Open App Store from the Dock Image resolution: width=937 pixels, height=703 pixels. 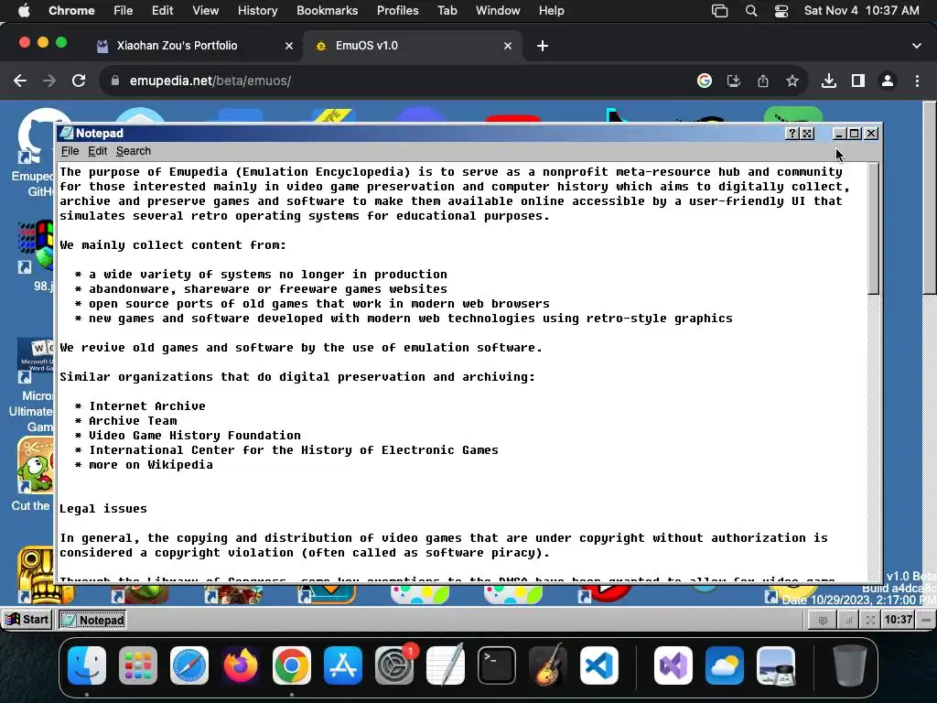click(x=343, y=665)
